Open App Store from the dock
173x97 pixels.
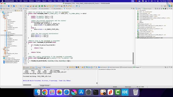point(81,92)
